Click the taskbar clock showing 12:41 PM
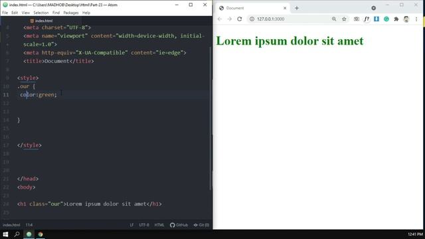This screenshot has height=239, width=425. pyautogui.click(x=415, y=234)
